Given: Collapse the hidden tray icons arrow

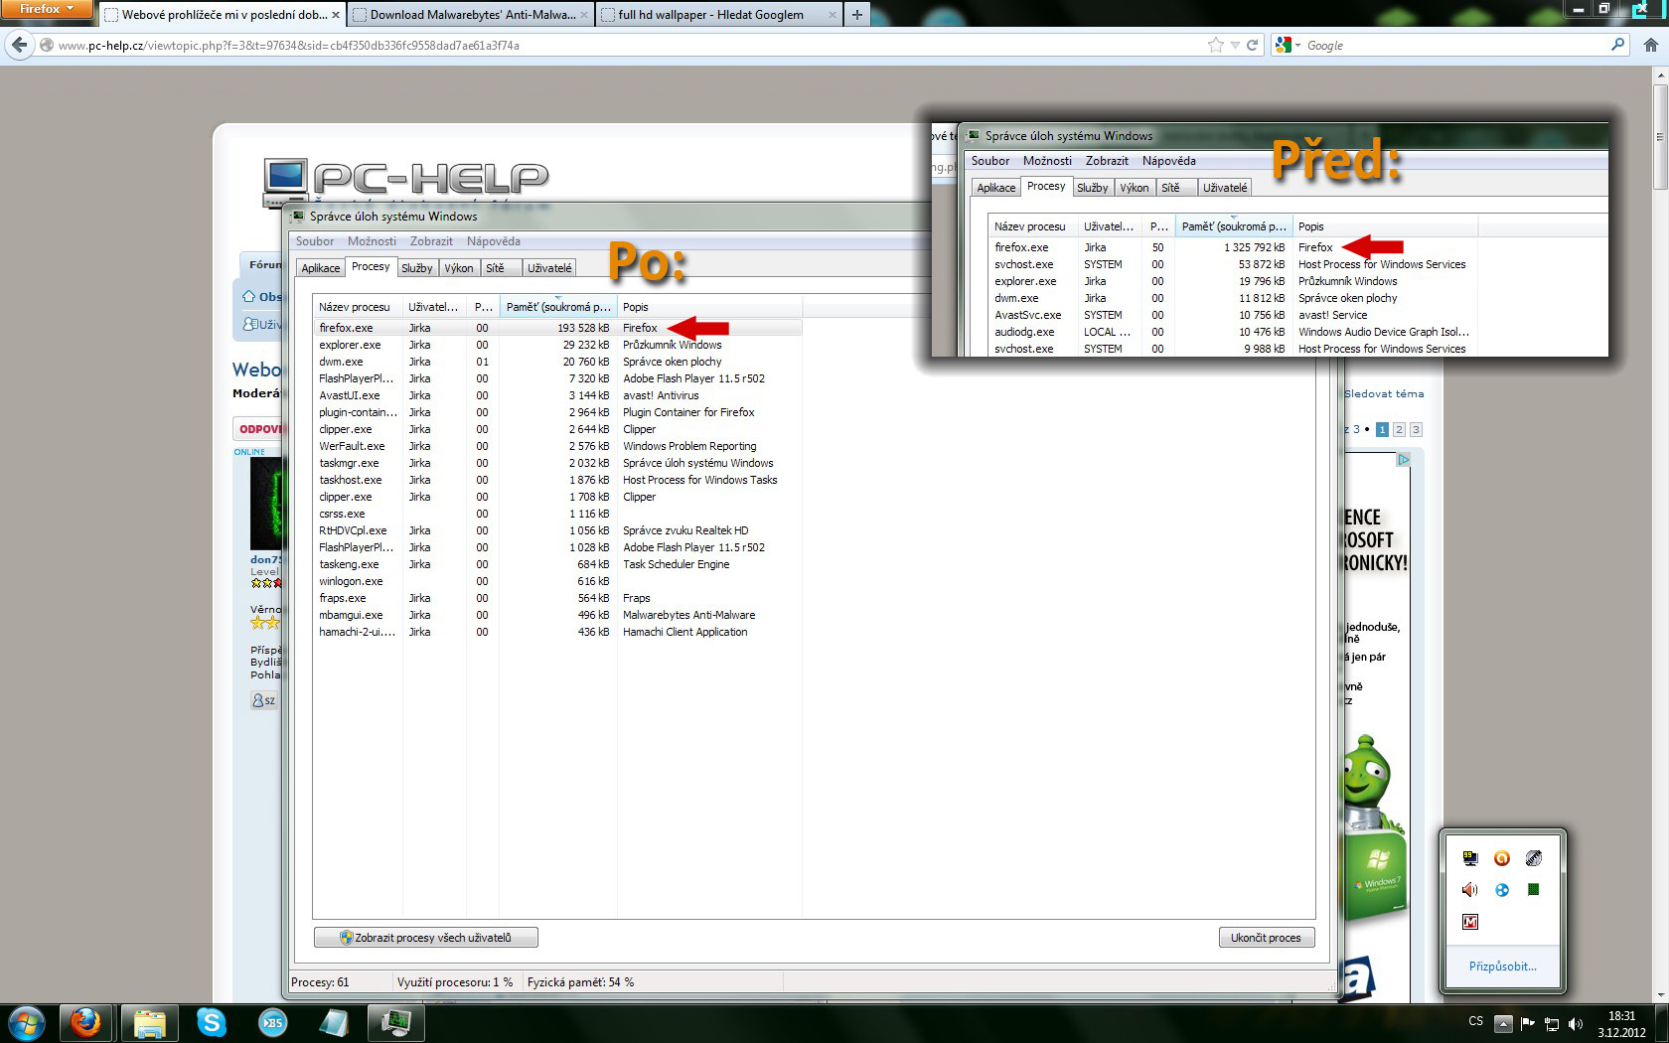Looking at the screenshot, I should [x=1503, y=1024].
